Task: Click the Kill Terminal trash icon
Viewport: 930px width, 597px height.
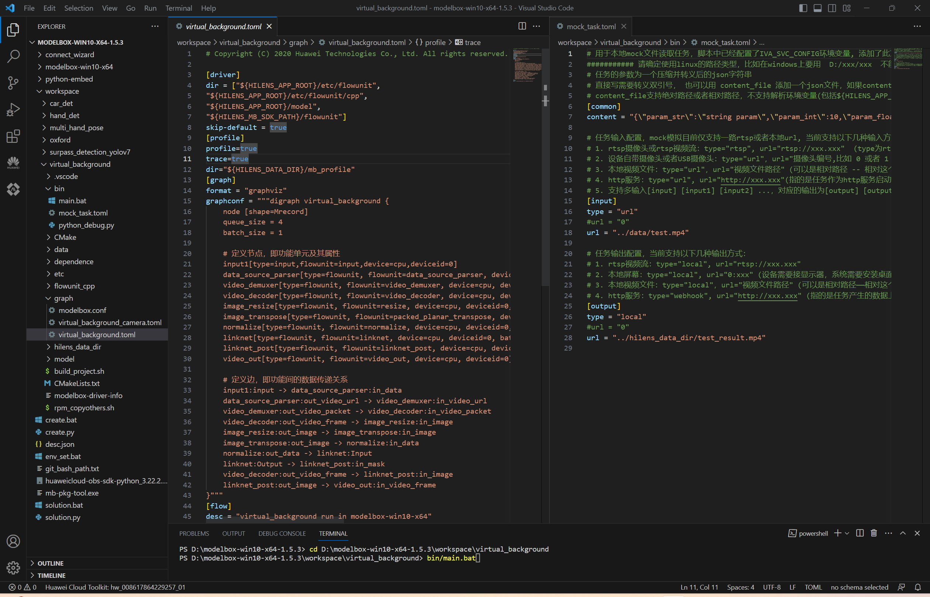Action: 874,534
